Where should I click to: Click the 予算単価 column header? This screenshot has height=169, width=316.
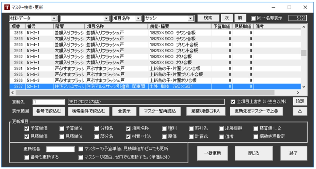pos(222,26)
